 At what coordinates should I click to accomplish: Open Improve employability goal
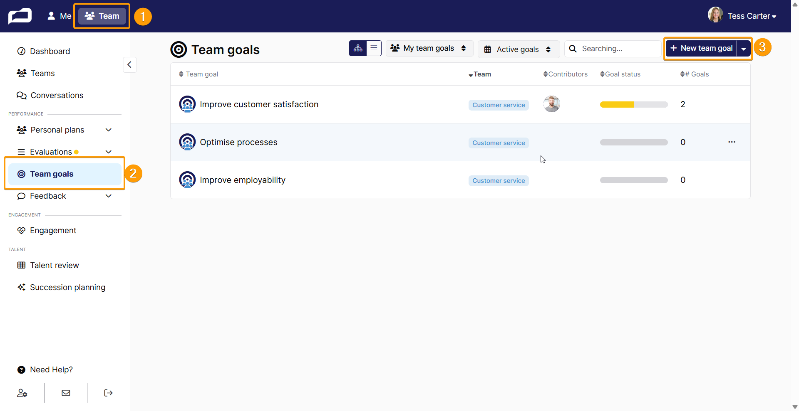click(x=243, y=180)
